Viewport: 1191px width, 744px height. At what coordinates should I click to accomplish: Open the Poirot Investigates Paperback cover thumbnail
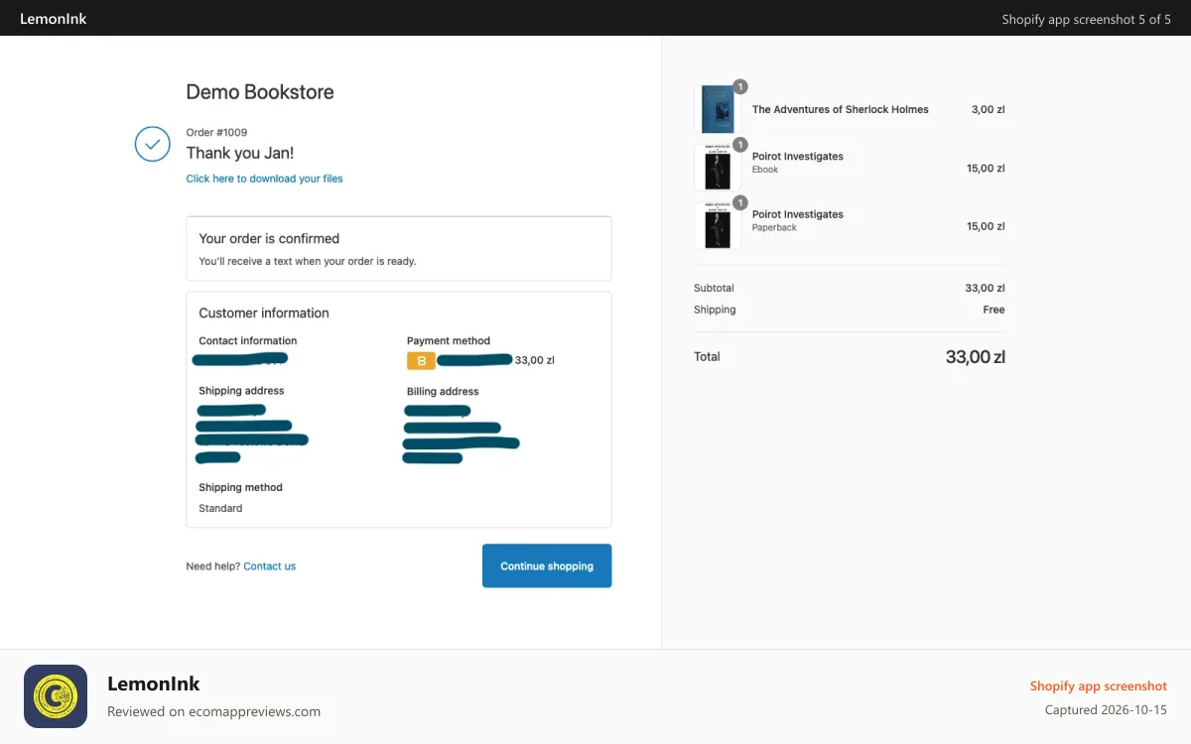(x=718, y=226)
